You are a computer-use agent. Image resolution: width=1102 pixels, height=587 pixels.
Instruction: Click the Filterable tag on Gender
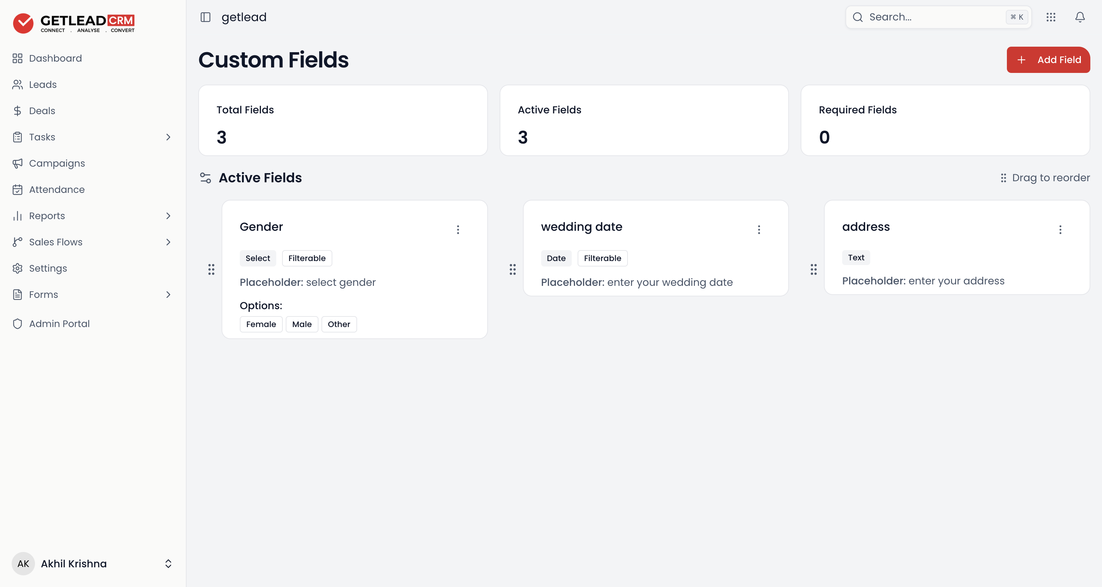(307, 258)
